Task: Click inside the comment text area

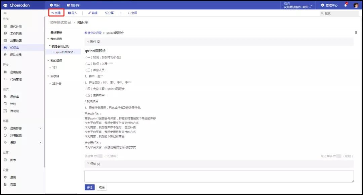Action: (219, 176)
